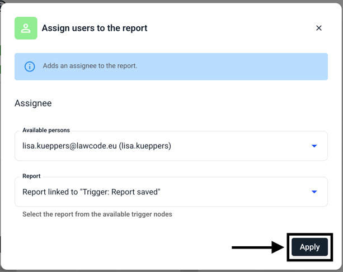
Task: Click the black arrow pointing to Apply
Action: [x=257, y=247]
